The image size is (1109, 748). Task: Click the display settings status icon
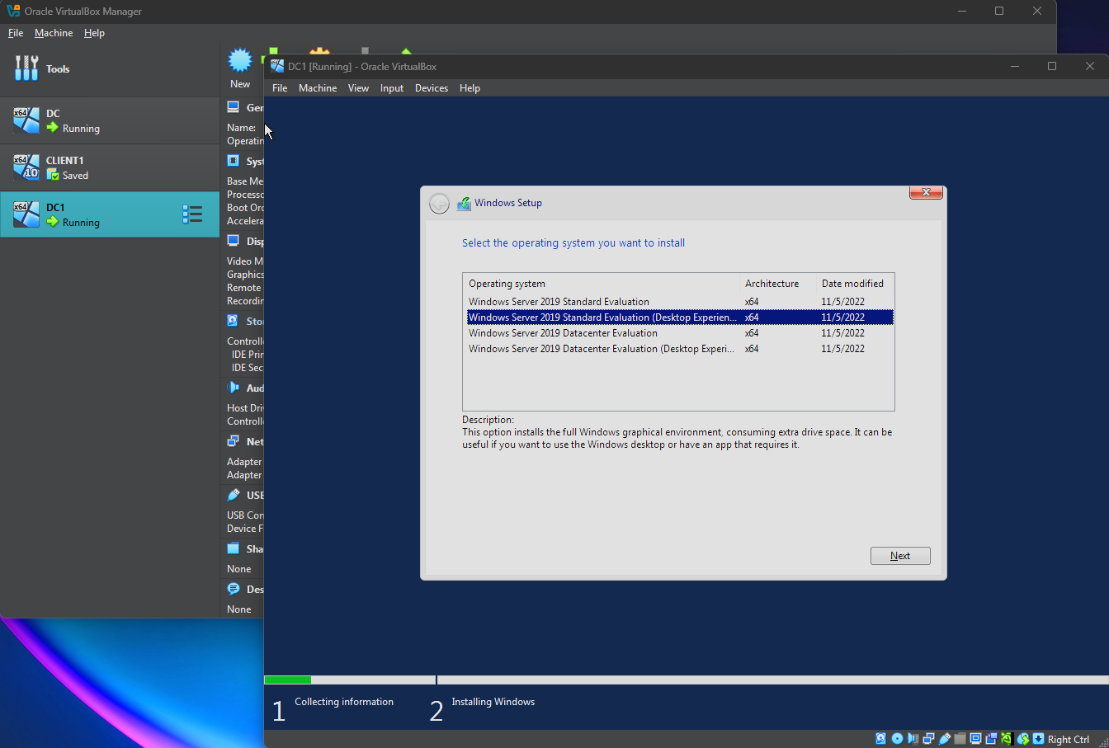[975, 739]
